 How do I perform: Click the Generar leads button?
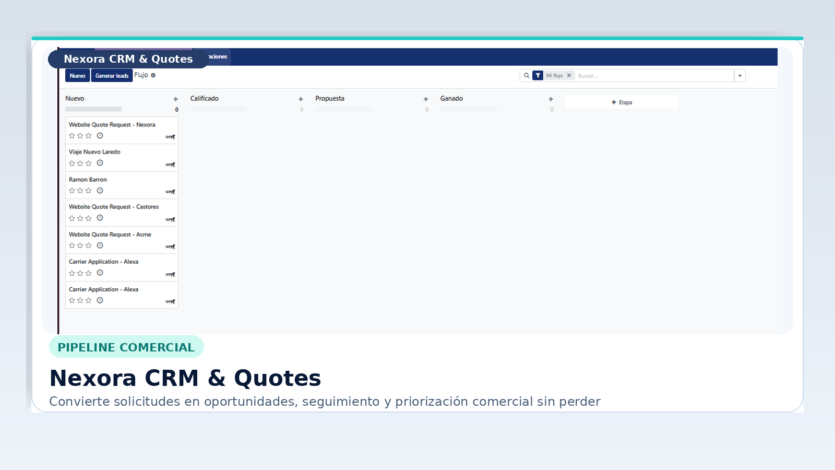tap(112, 76)
